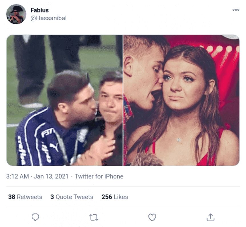Visit the @Hassanibal handle
This screenshot has width=246, height=227.
(x=49, y=18)
